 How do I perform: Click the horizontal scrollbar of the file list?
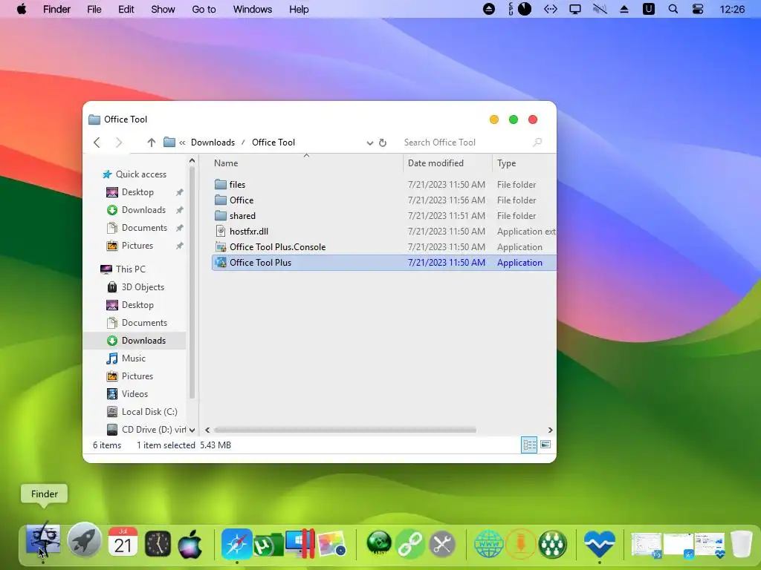point(345,430)
